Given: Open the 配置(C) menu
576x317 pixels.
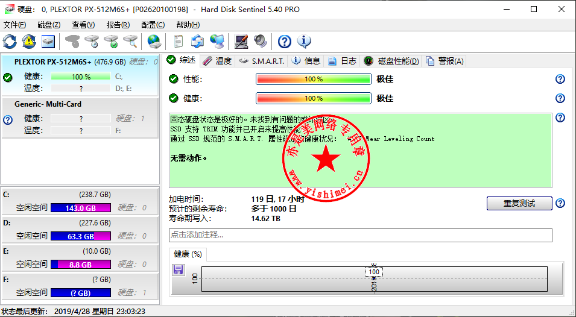Looking at the screenshot, I should [153, 25].
